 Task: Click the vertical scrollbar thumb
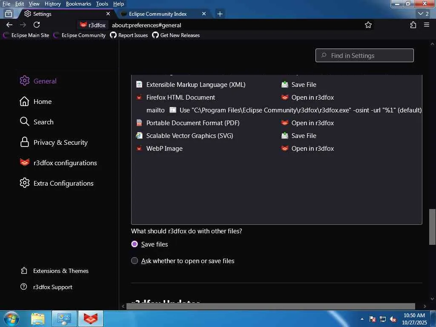pyautogui.click(x=432, y=227)
